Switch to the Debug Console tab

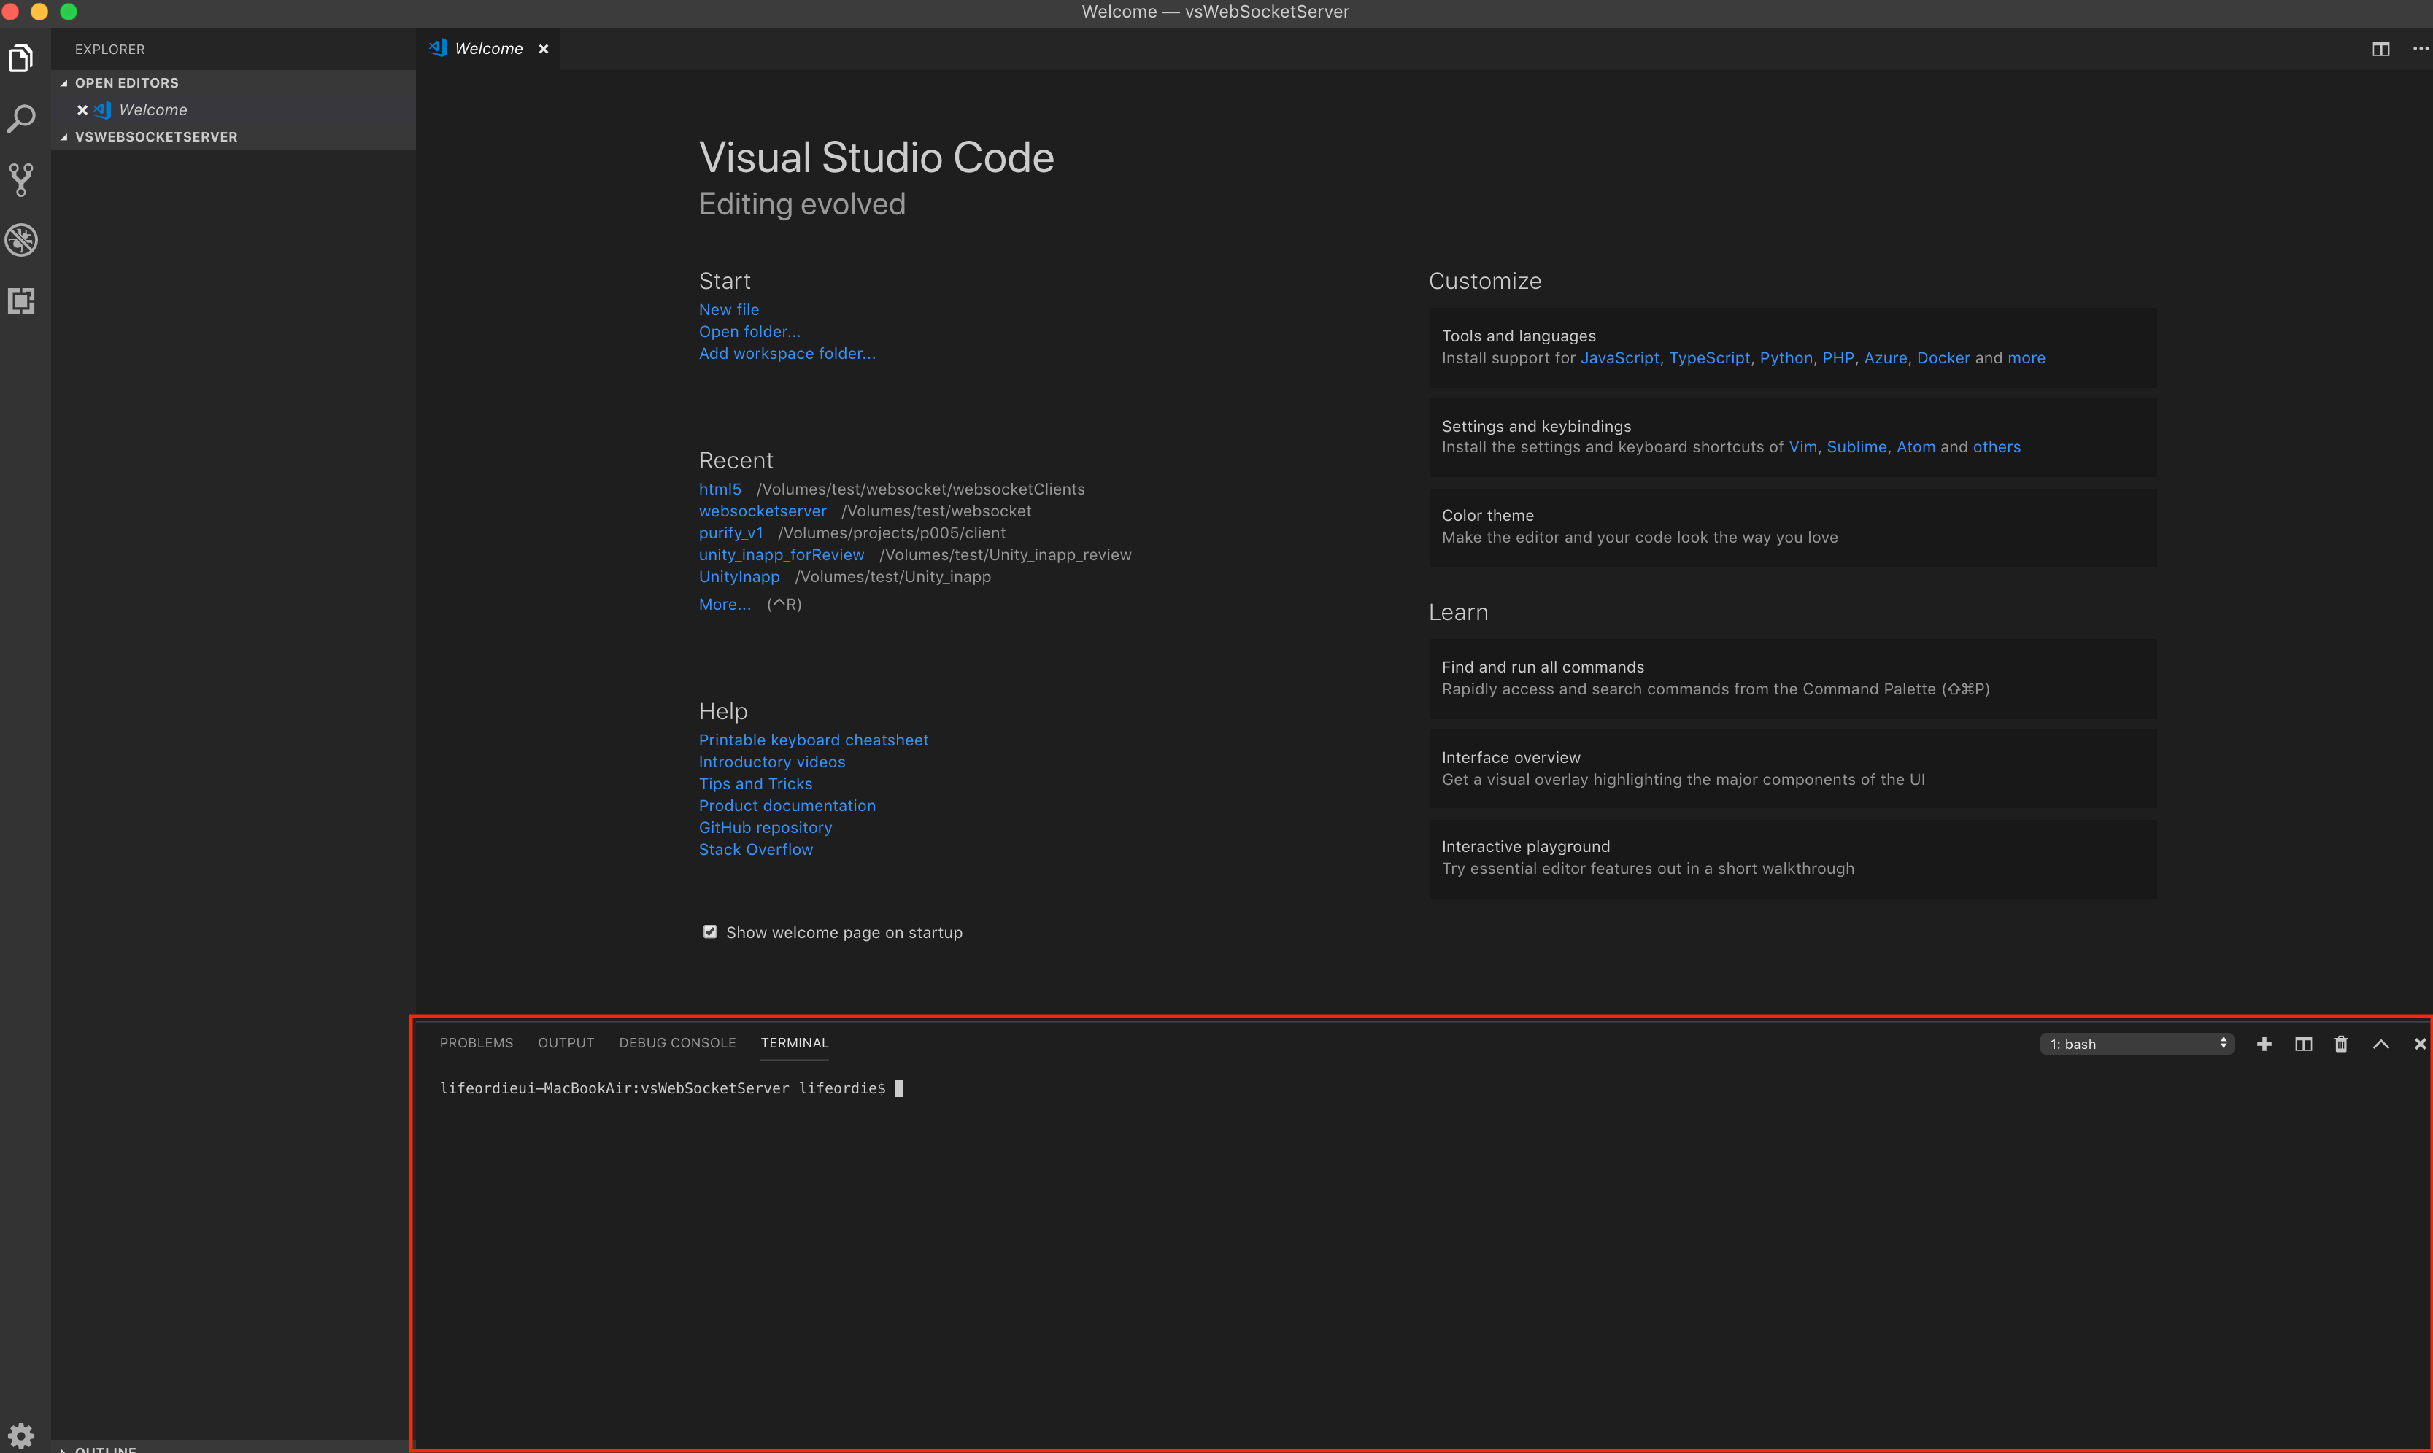676,1043
